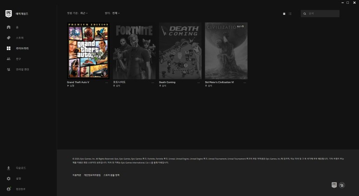Image resolution: width=359 pixels, height=196 pixels.
Task: Focus the search input field
Action: 320,14
